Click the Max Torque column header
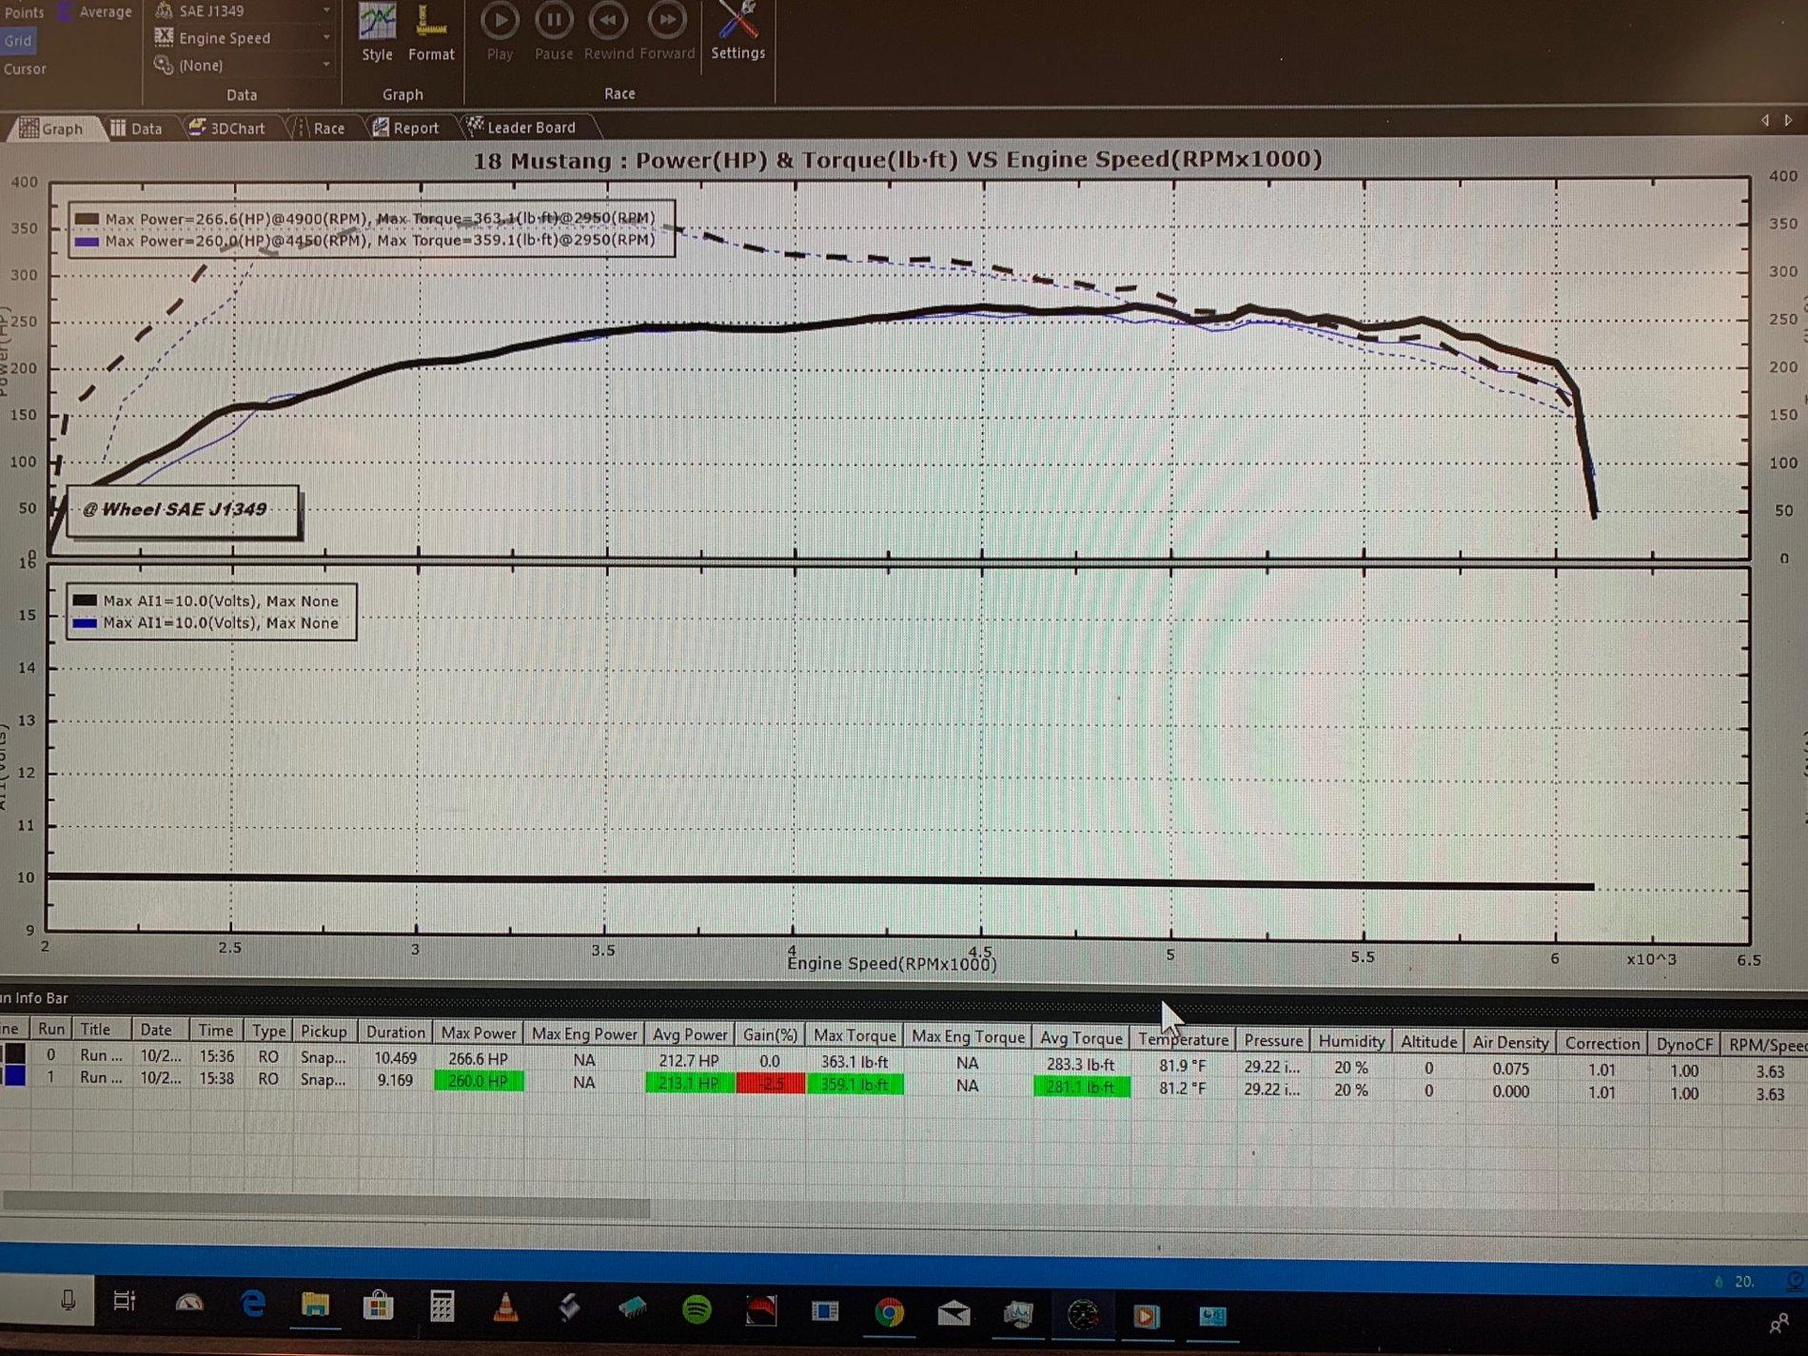This screenshot has height=1356, width=1808. (855, 1035)
